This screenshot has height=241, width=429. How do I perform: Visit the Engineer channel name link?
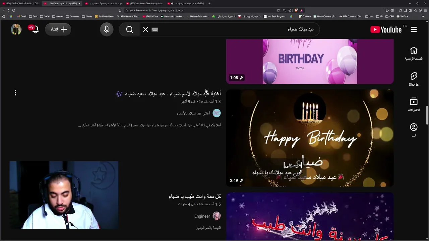tap(202, 216)
